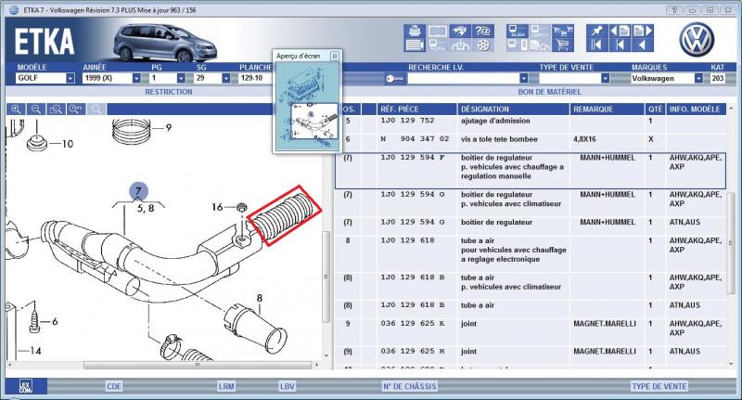742x400 pixels.
Task: Click the key icon next to RECHERCHE I.V.
Action: coord(394,79)
